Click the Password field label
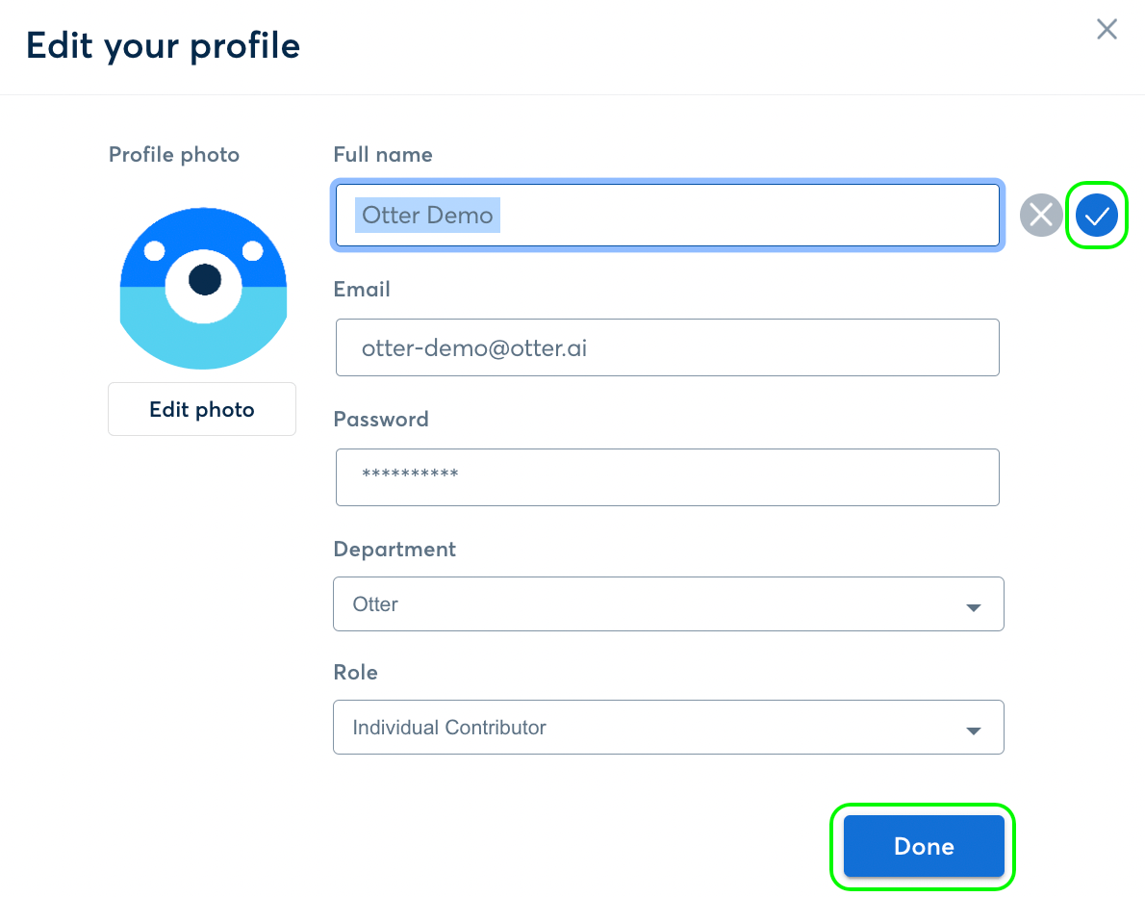This screenshot has height=897, width=1145. coord(381,420)
